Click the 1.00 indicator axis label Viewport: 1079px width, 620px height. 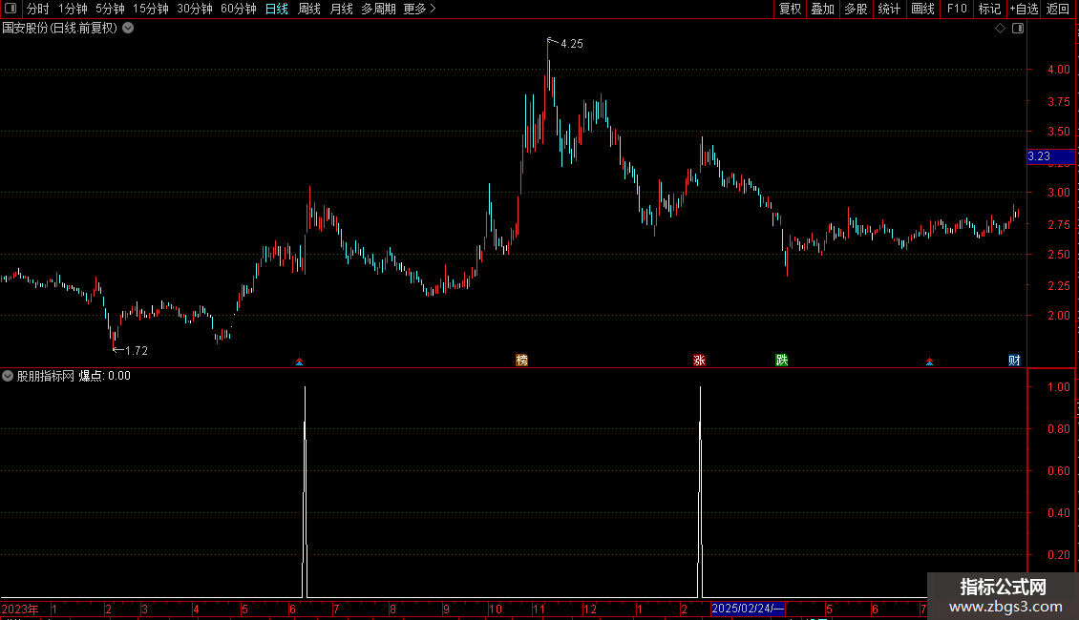coord(1058,387)
